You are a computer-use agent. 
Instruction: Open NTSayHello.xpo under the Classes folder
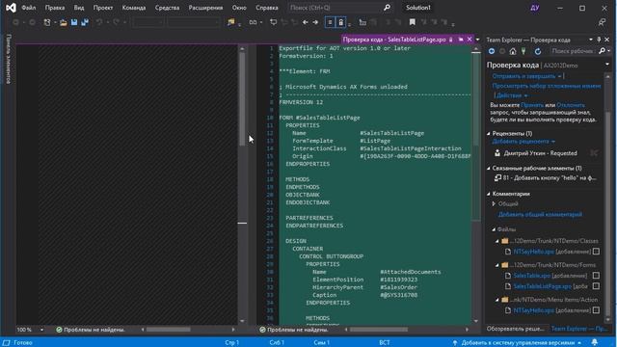pos(533,252)
